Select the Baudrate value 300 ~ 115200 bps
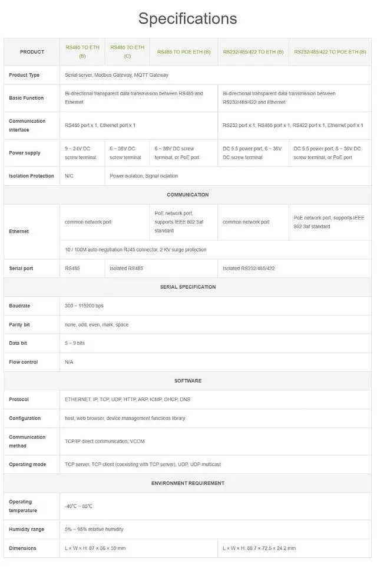377x572 pixels. [x=84, y=306]
